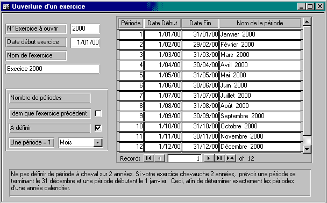The width and height of the screenshot is (327, 203).
Task: Select the 'Mars 2000' period name cell
Action: click(260, 55)
